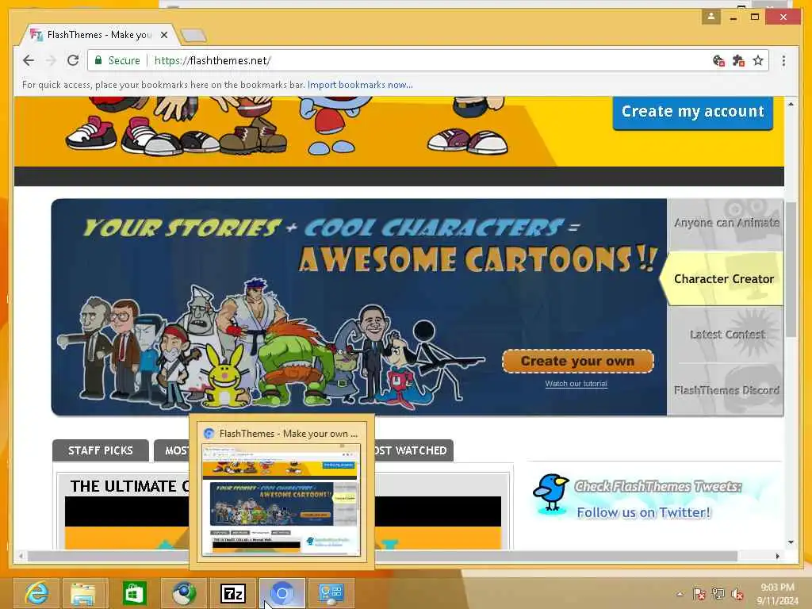
Task: Reload the FlashThemes page
Action: click(x=73, y=60)
